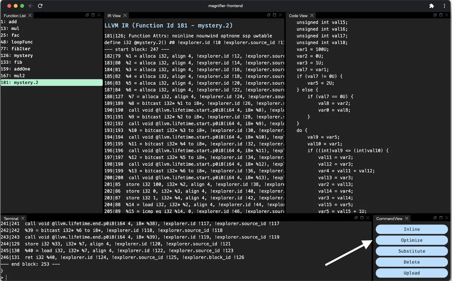
Task: Select function '126: mystery'
Action: click(52, 55)
